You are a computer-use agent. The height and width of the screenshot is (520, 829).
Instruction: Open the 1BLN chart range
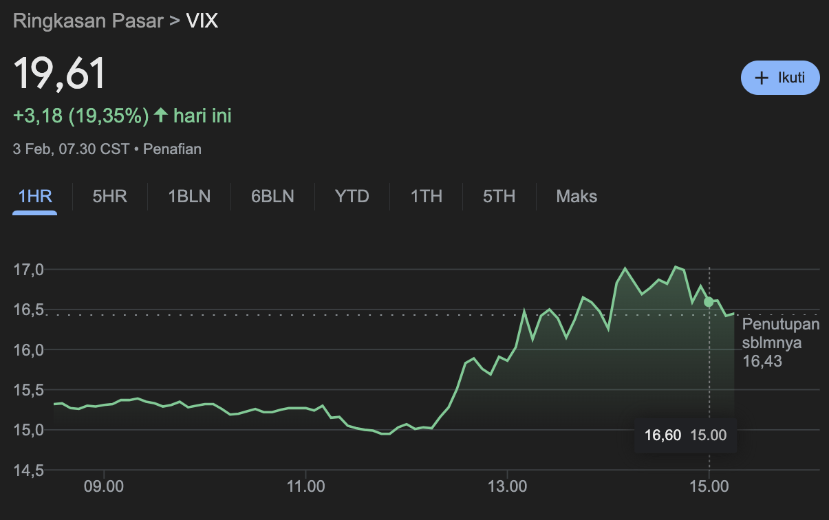(x=189, y=196)
